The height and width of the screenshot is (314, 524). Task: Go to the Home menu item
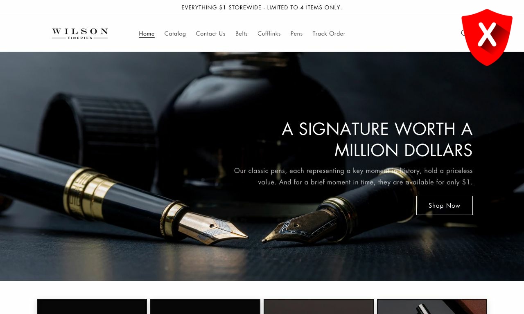147,34
